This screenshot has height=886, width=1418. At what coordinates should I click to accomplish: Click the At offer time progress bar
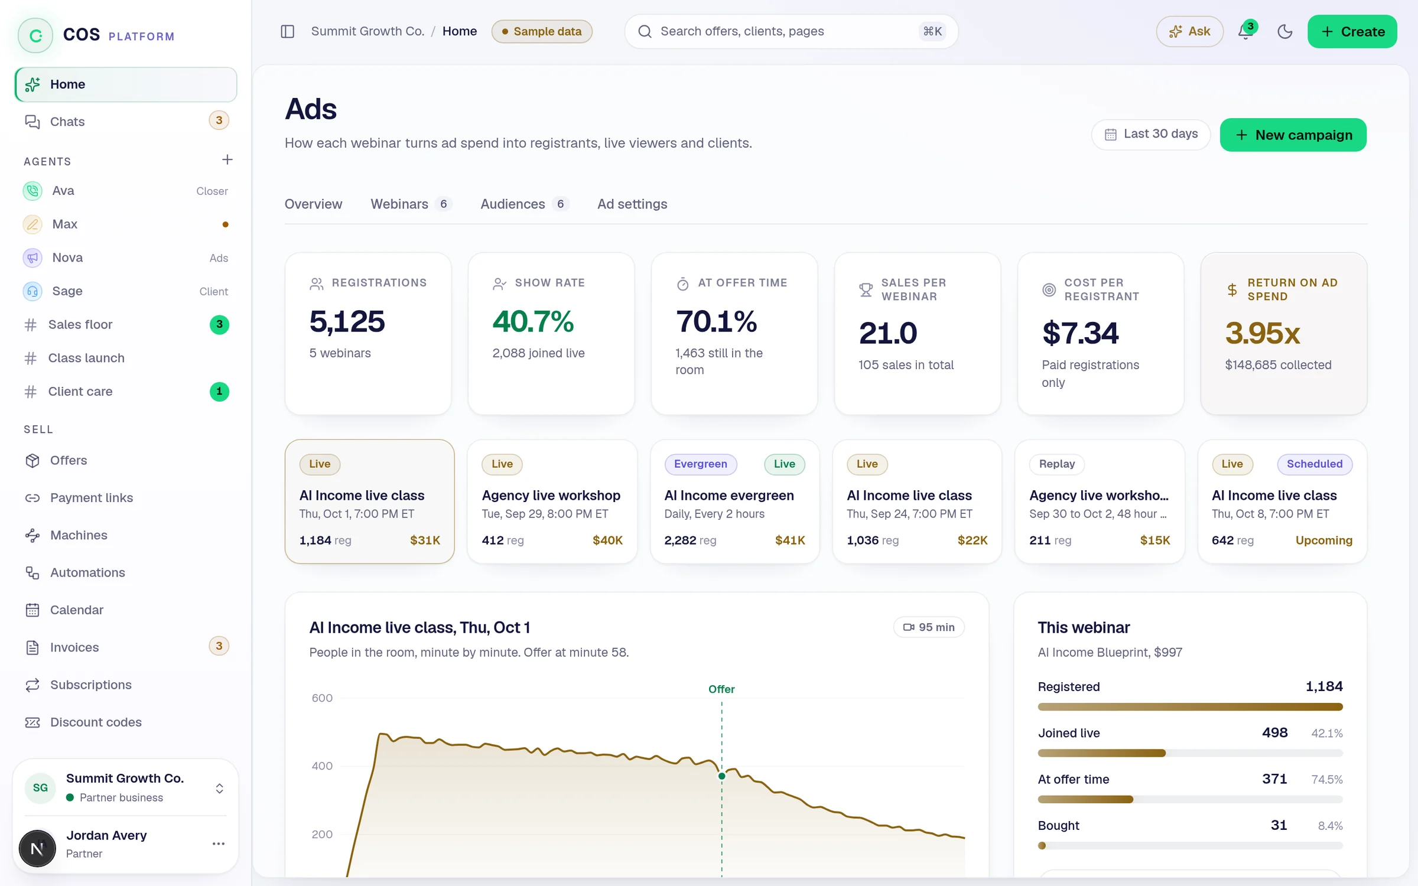click(1190, 800)
